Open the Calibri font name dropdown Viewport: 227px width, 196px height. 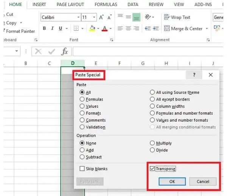78,17
